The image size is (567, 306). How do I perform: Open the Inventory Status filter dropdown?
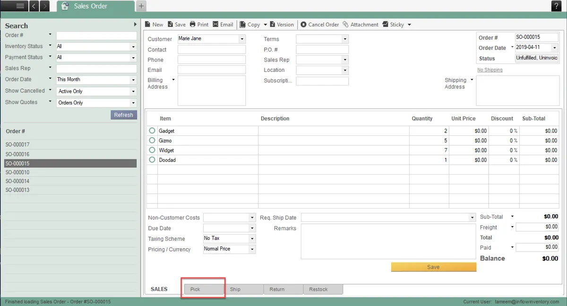click(x=133, y=47)
